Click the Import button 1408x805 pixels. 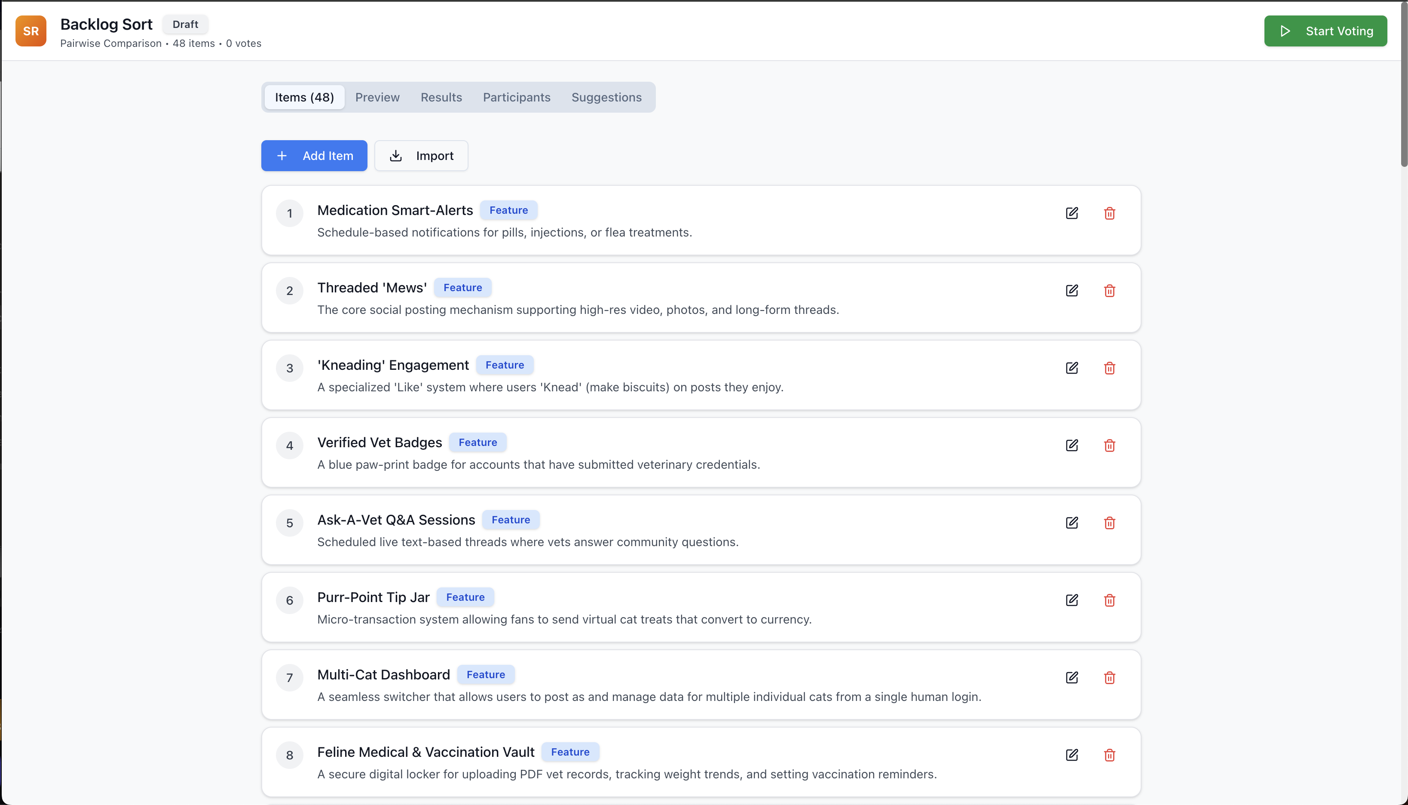click(421, 156)
